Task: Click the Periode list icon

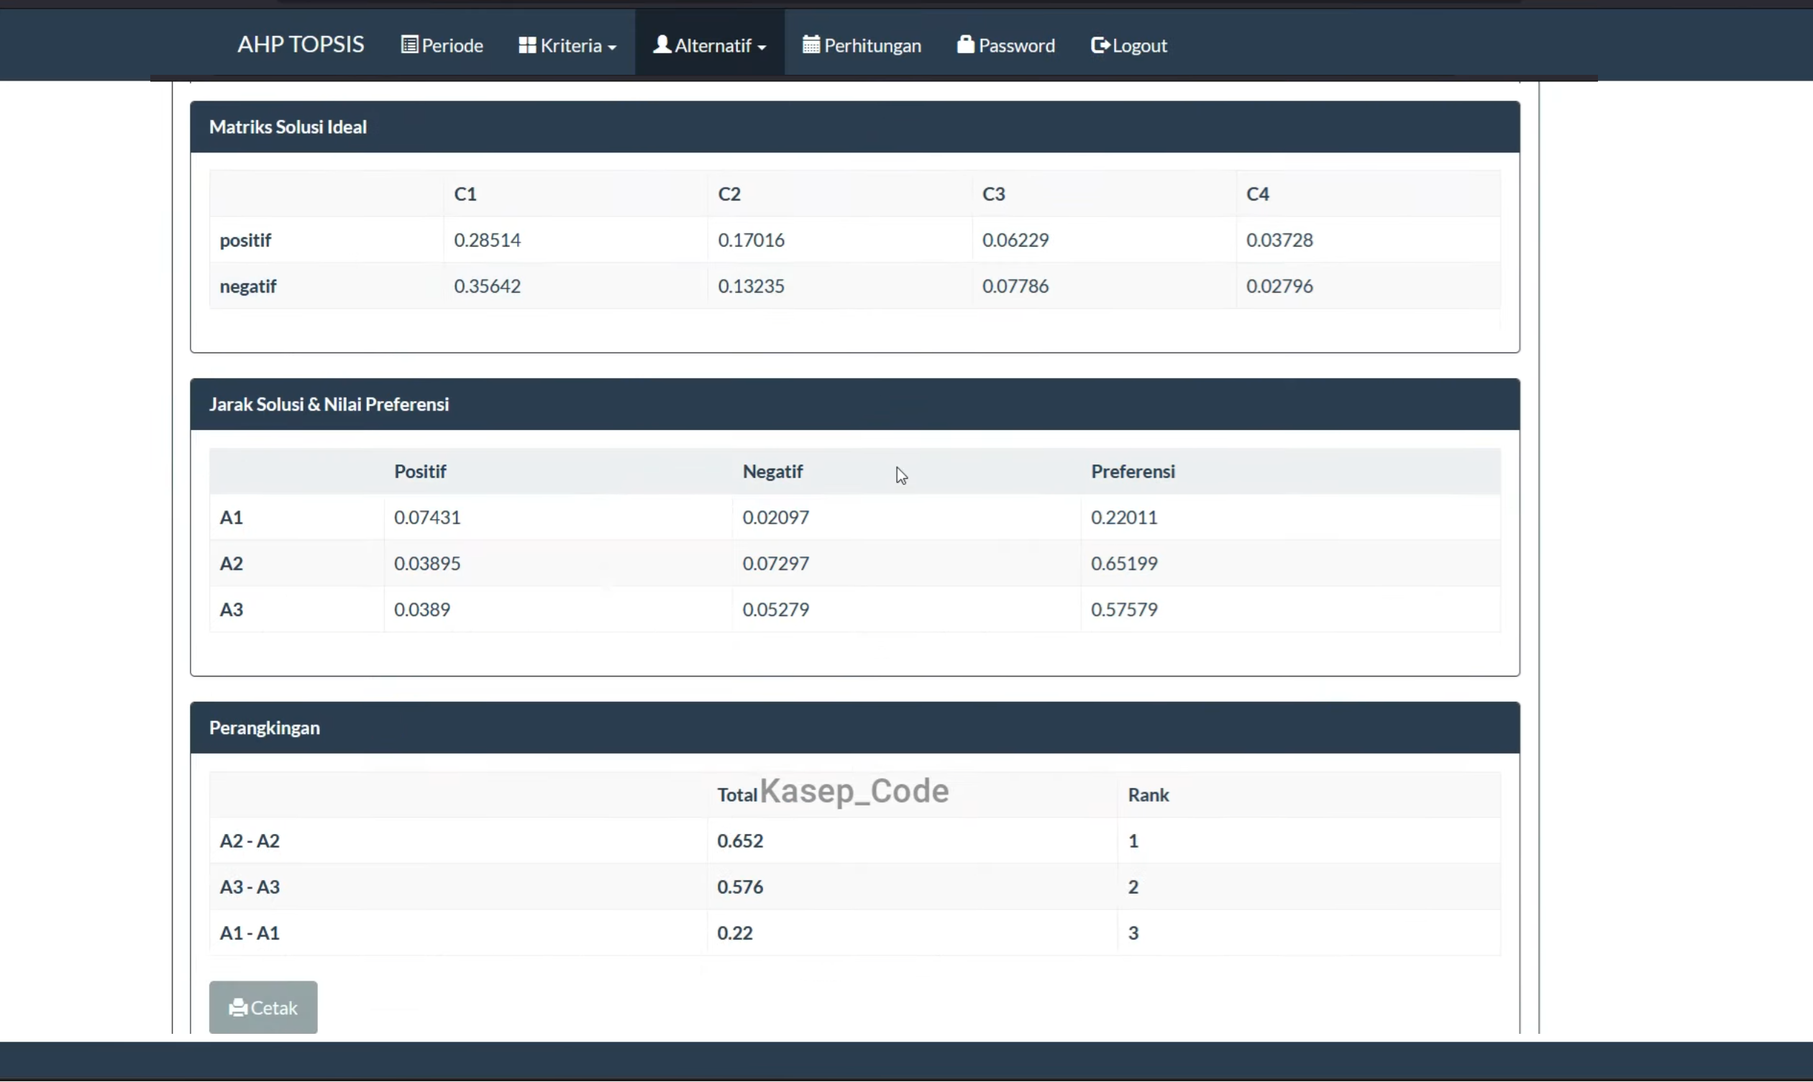Action: pos(409,45)
